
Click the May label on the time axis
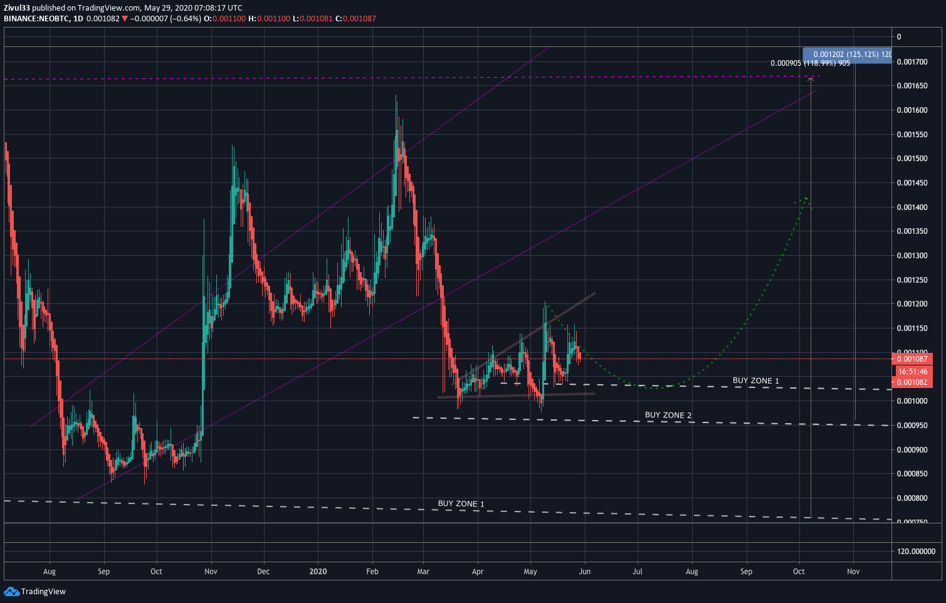pyautogui.click(x=530, y=572)
